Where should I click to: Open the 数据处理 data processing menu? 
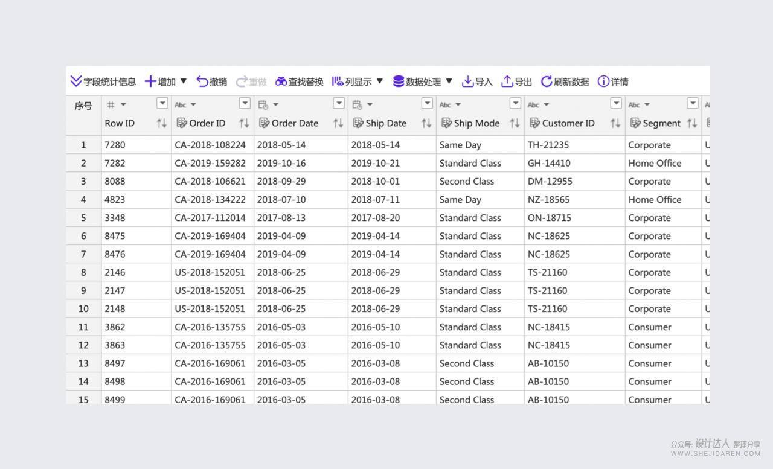[x=417, y=81]
